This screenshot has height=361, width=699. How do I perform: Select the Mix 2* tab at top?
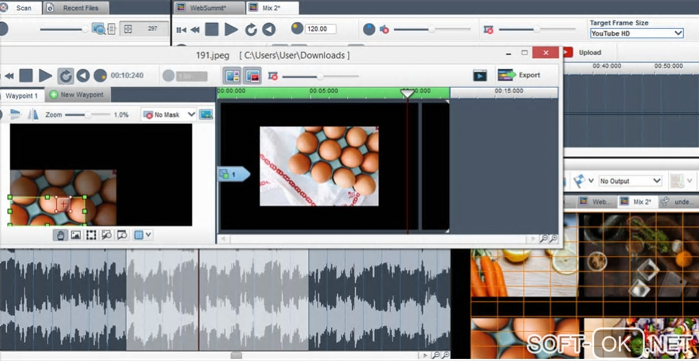tap(272, 8)
